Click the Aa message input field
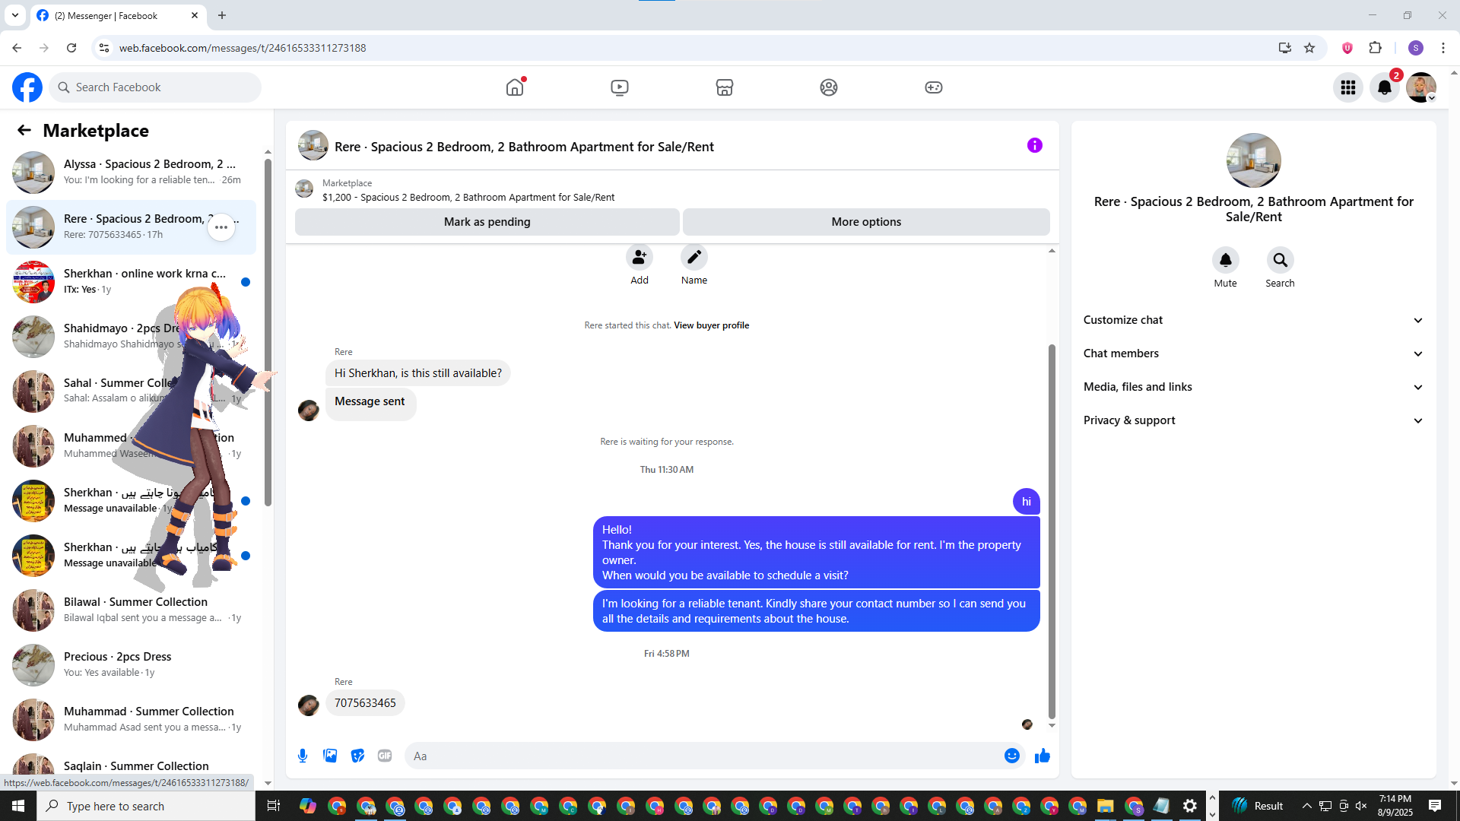This screenshot has width=1460, height=821. tap(700, 756)
